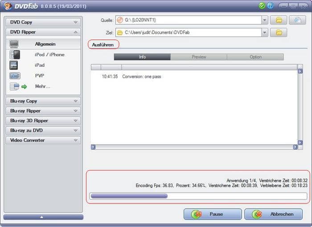Viewport: 312px width, 227px height.
Task: Click the Mehr list icon with green arrow
Action: click(18, 86)
